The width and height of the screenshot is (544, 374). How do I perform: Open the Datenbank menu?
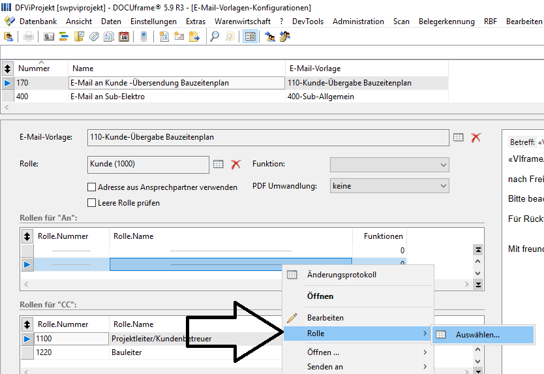point(38,22)
